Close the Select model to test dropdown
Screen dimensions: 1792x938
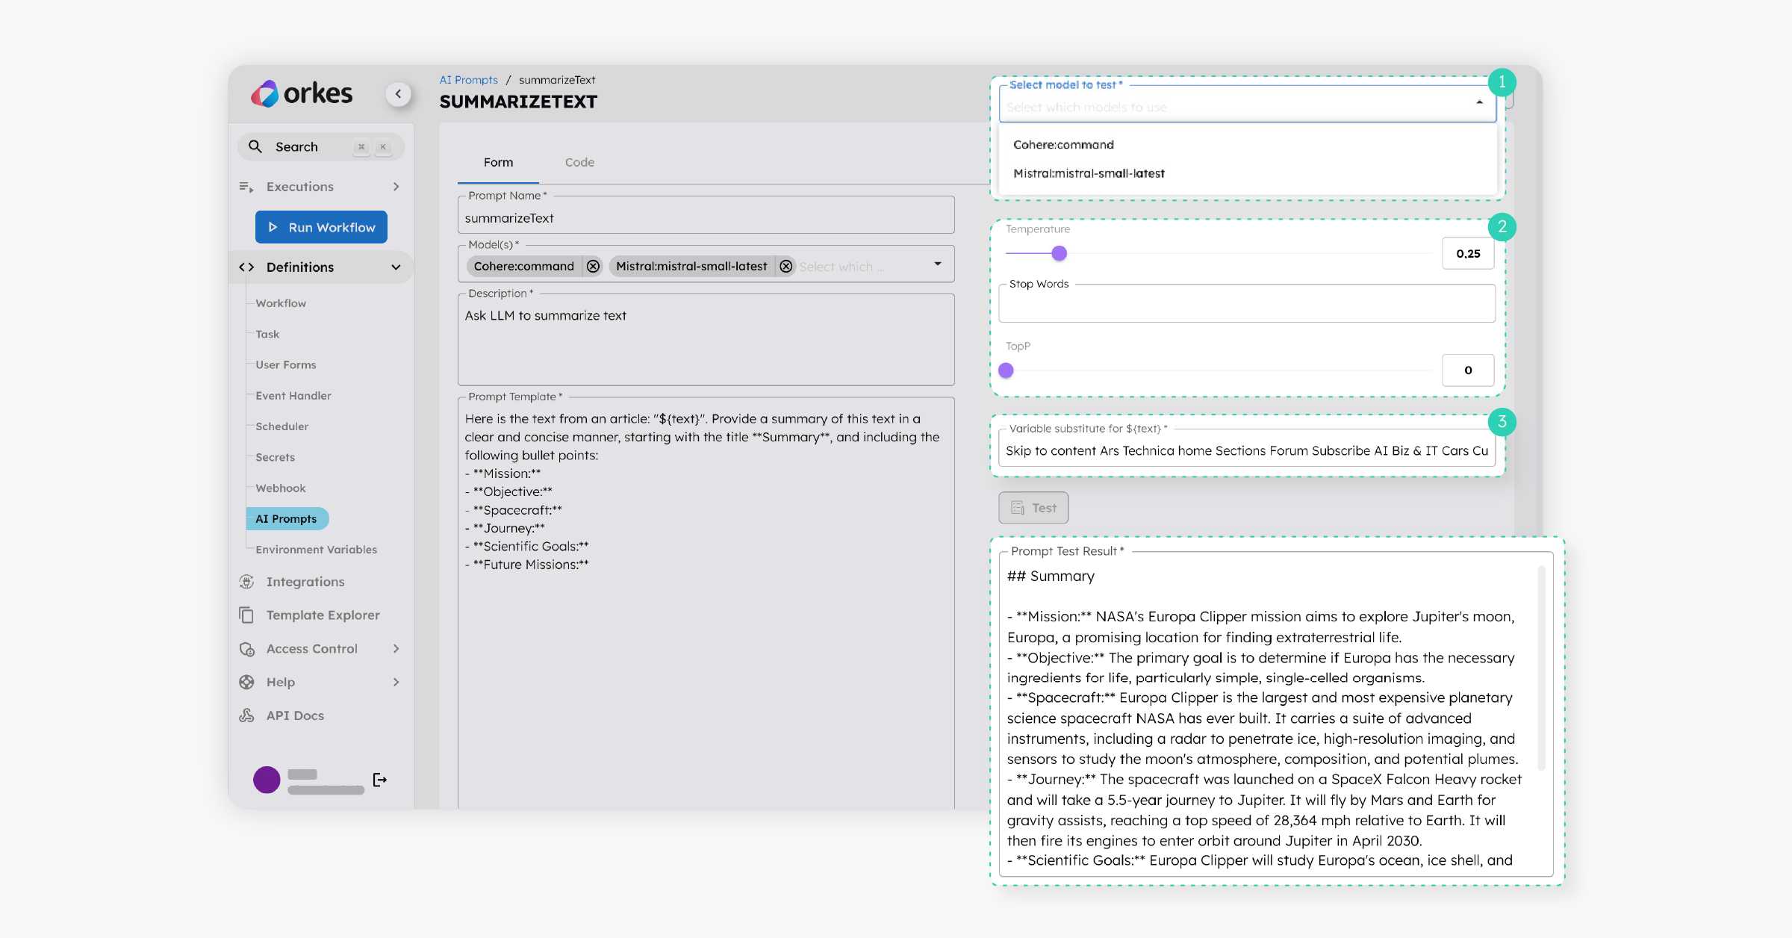(1479, 102)
